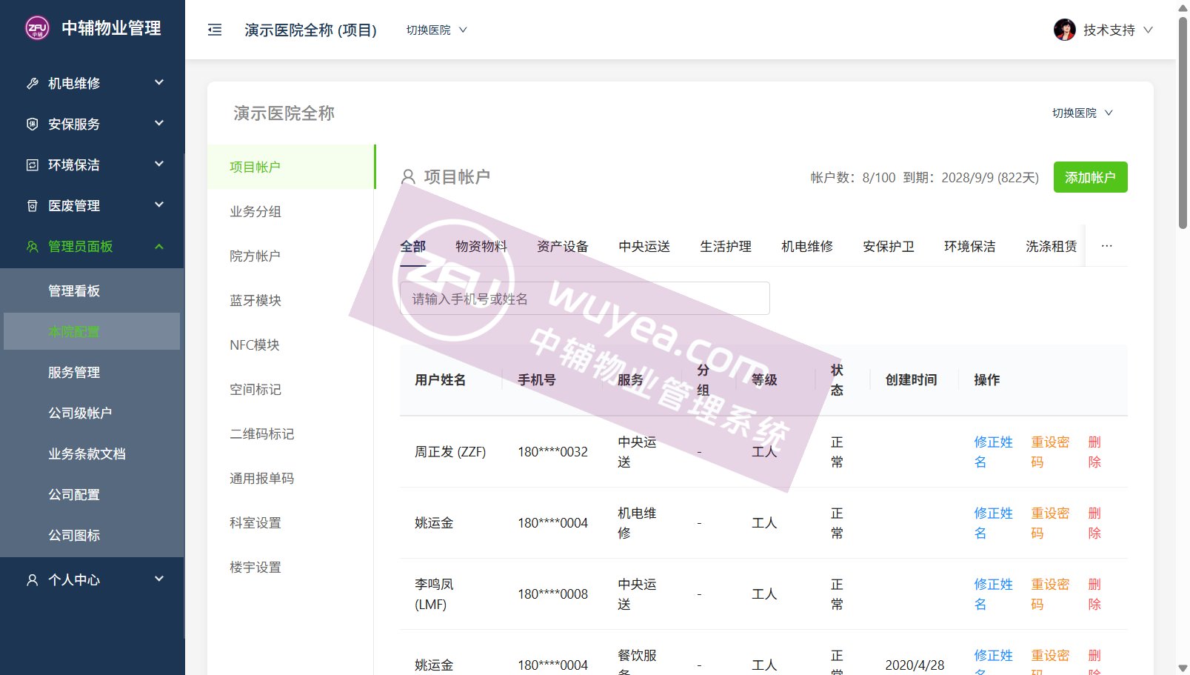
Task: Click 重设密码 for 周正发 (ZZF)
Action: [1050, 452]
